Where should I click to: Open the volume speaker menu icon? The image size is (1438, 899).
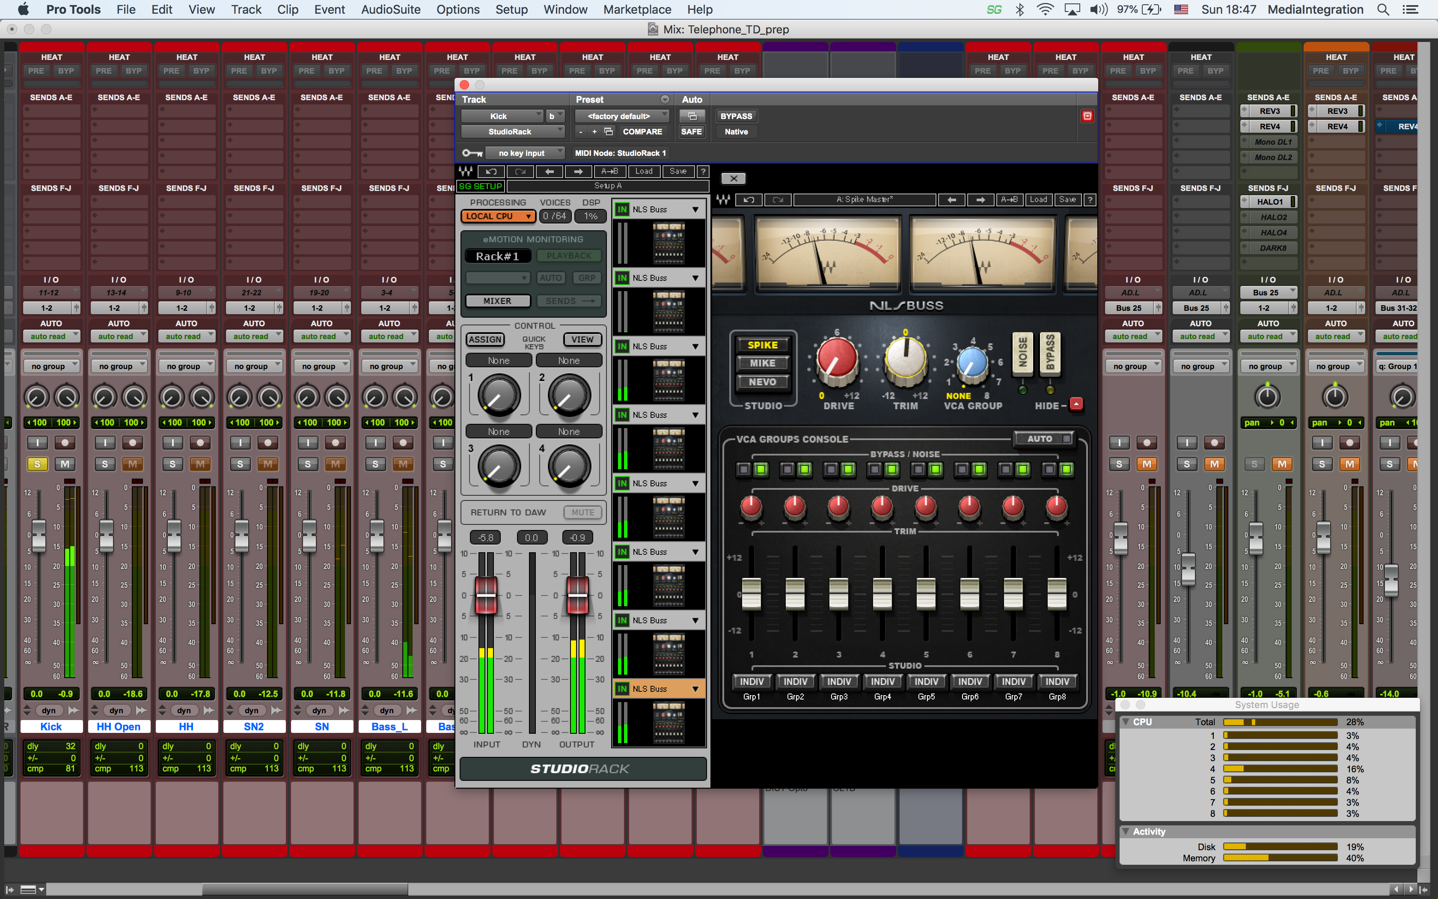(x=1099, y=9)
